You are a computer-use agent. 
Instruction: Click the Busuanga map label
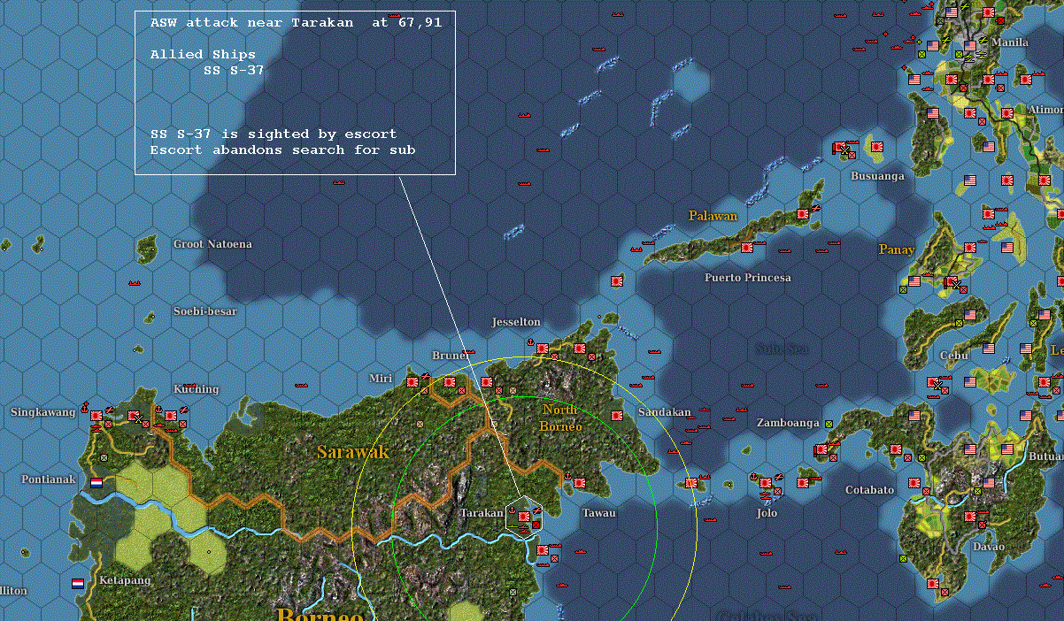pos(878,176)
